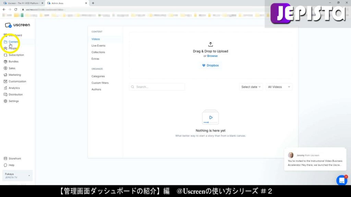
Task: Select Videos in Content menu
Action: tap(96, 39)
